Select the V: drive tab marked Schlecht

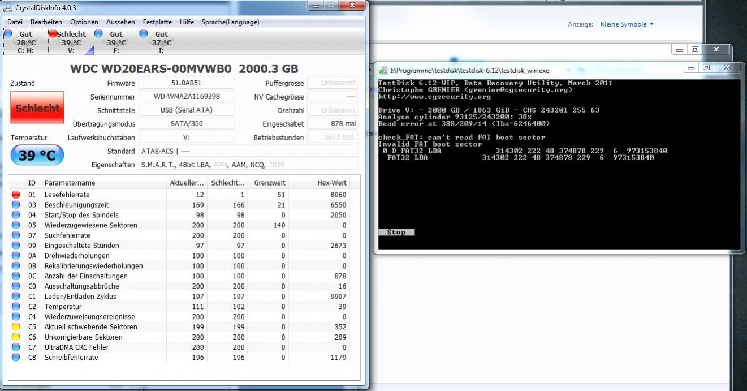click(71, 42)
